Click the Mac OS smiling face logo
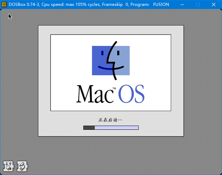This screenshot has height=175, width=222. 111,60
